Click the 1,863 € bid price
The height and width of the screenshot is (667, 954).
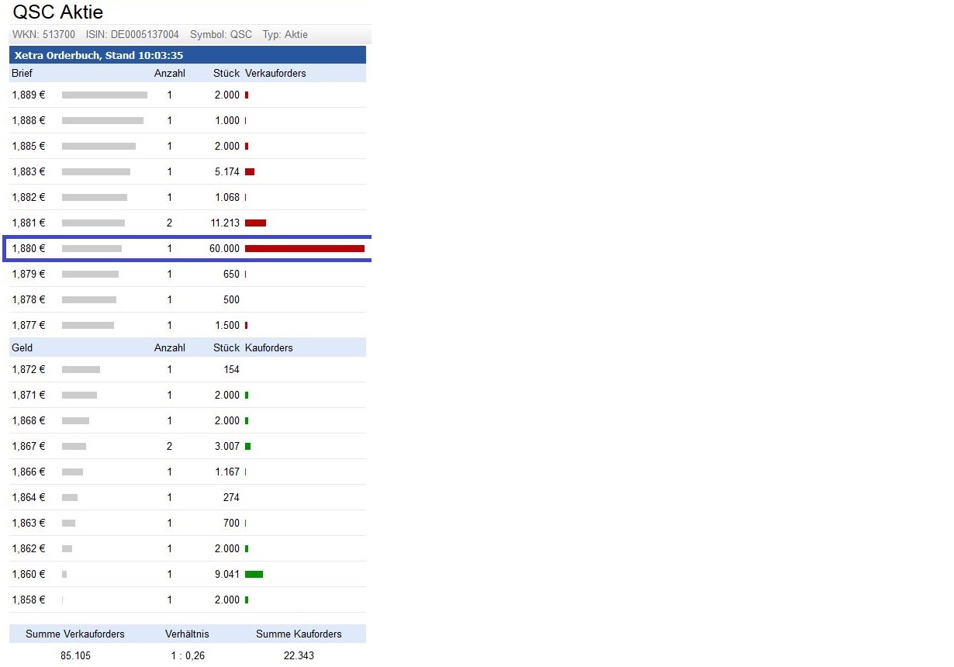(29, 524)
